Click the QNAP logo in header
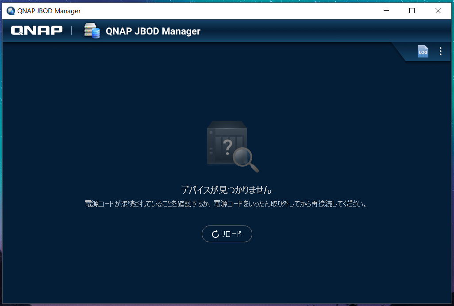Screen dimensions: 454x306 [37, 31]
